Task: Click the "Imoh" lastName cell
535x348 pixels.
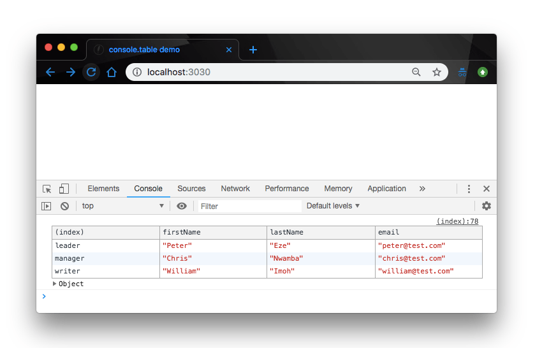Action: 321,272
